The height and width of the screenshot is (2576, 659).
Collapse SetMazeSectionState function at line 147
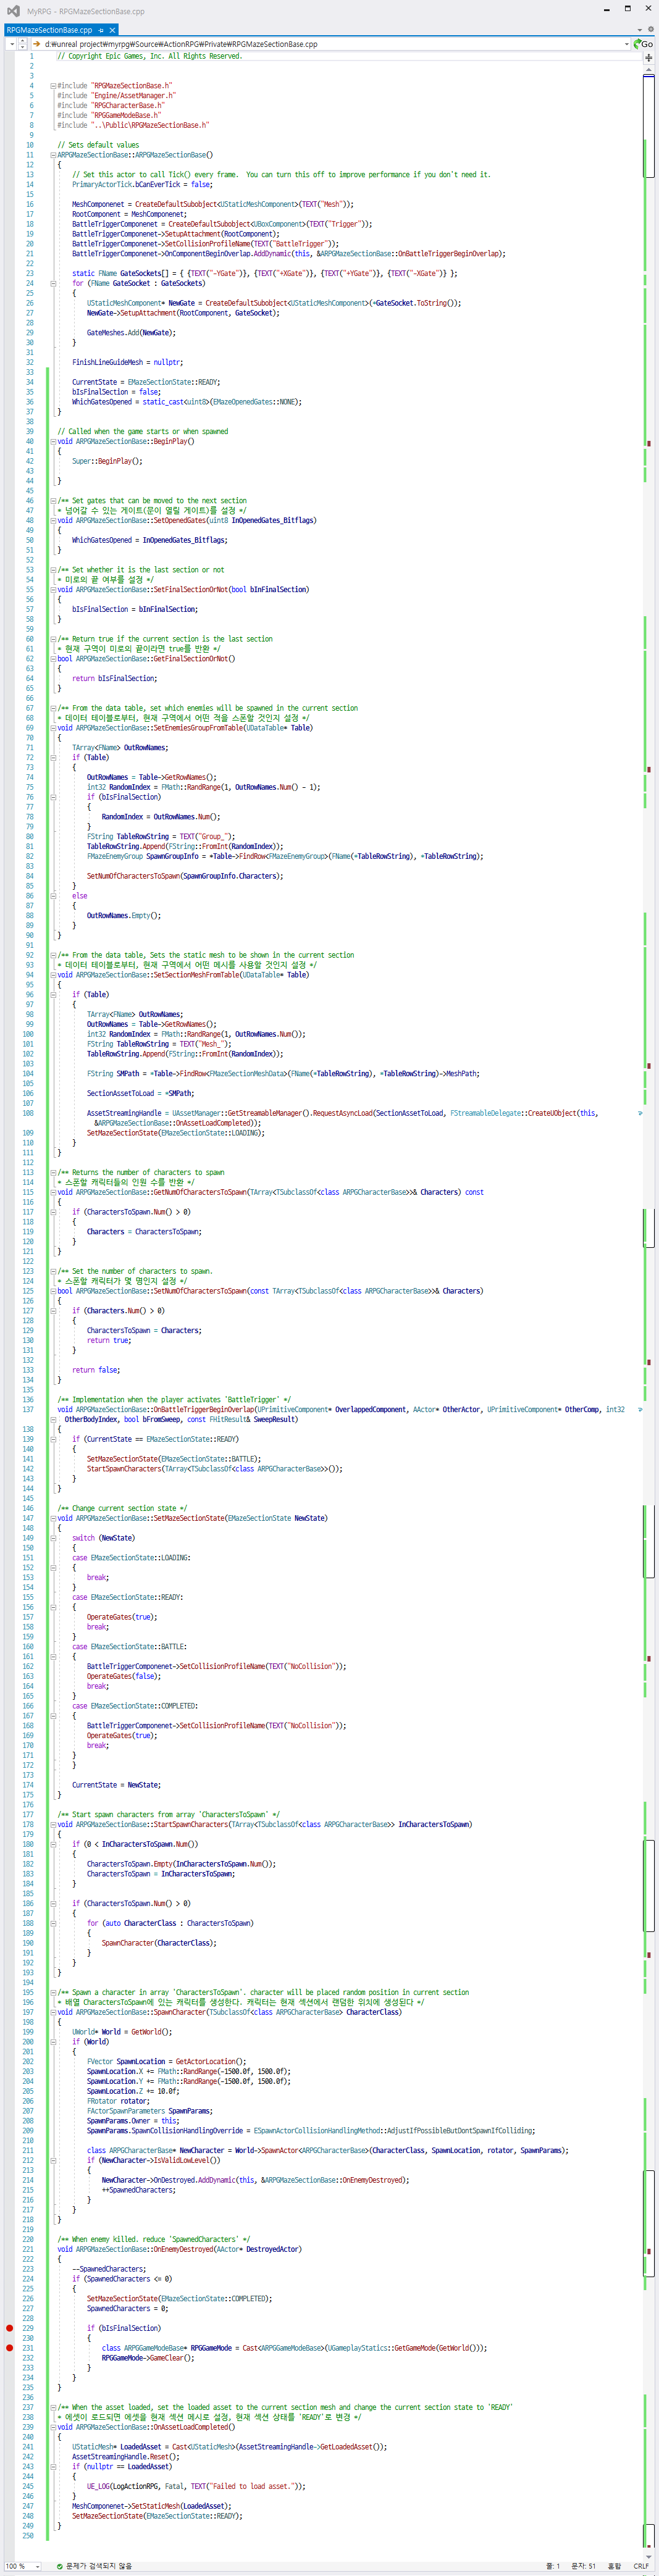coord(53,1518)
